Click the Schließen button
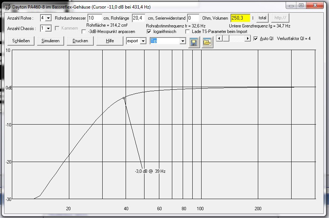 [21, 41]
